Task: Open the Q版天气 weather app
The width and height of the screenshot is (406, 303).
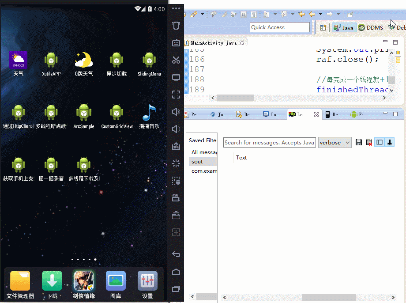Action: (x=84, y=64)
